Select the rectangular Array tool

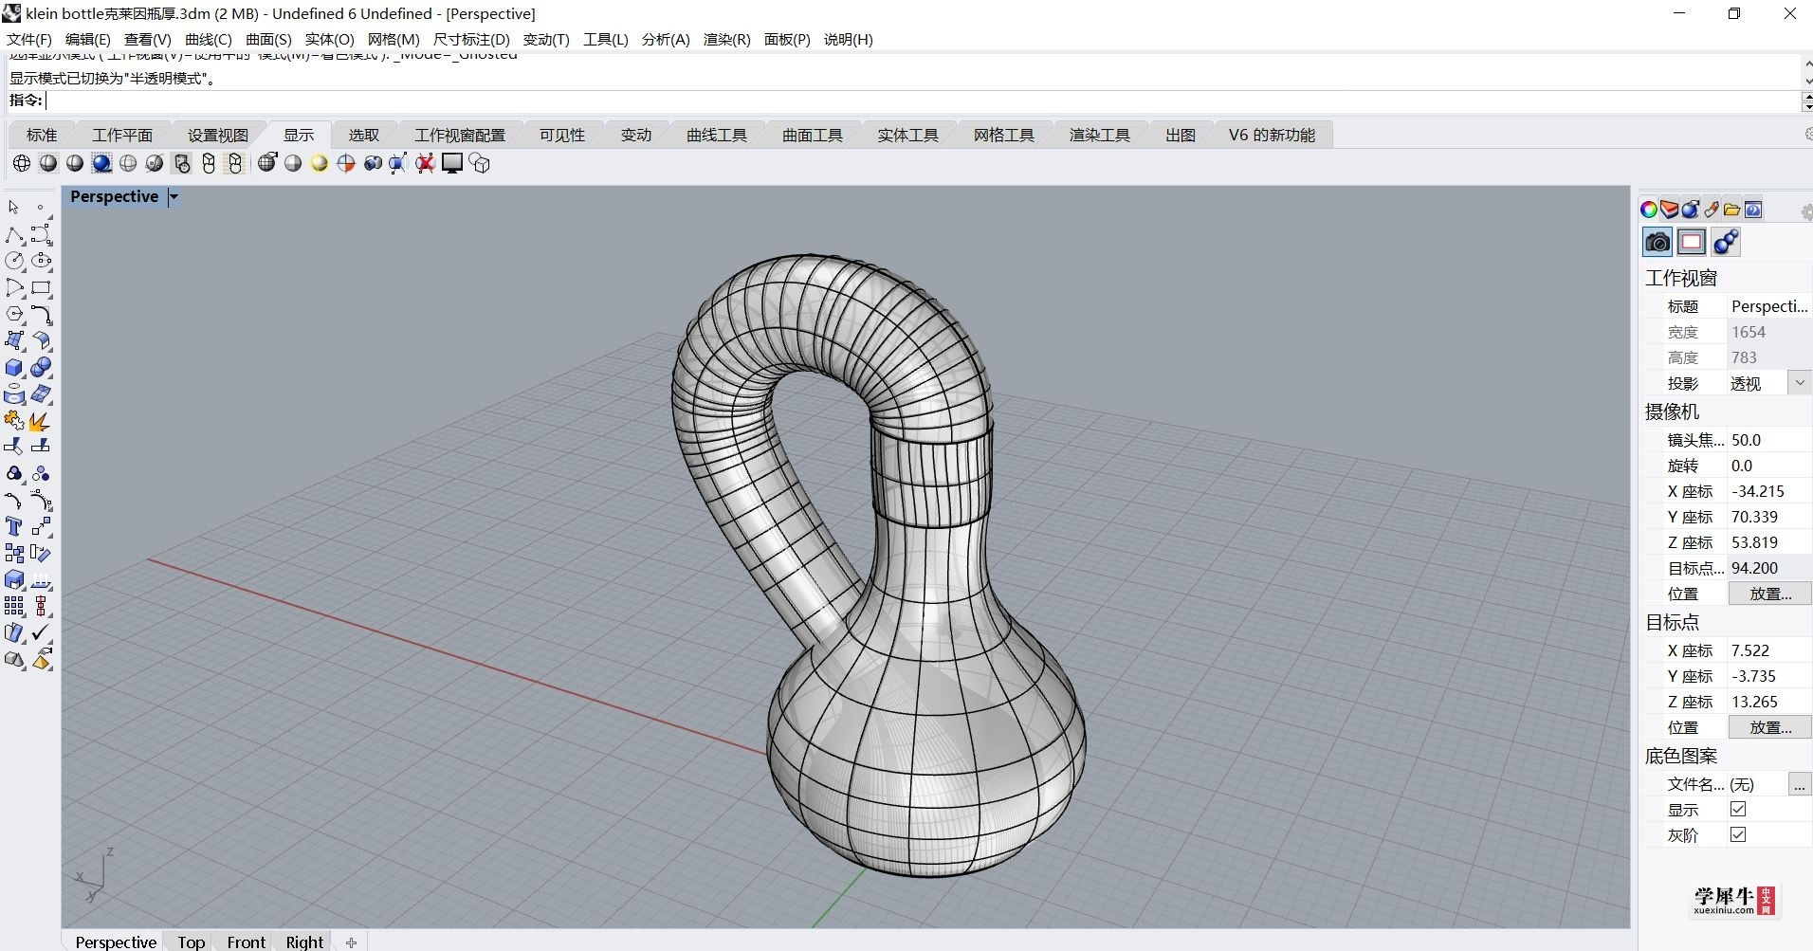[14, 607]
